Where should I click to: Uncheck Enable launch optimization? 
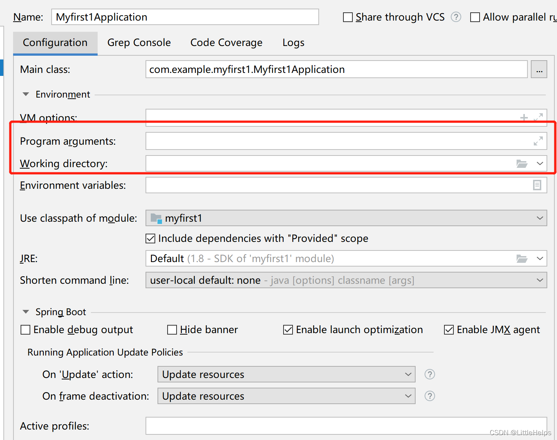(x=288, y=330)
